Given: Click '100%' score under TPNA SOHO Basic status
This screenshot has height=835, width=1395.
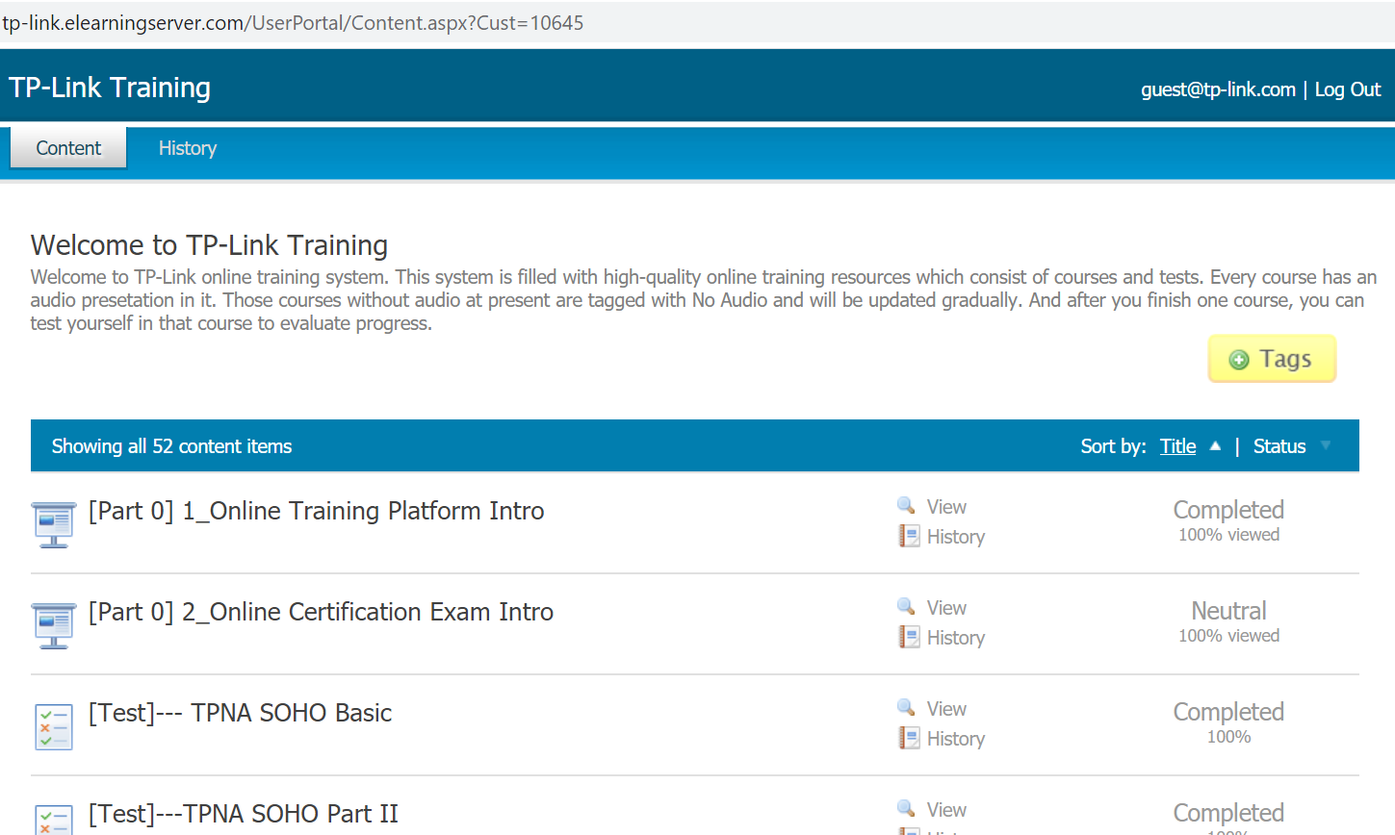Looking at the screenshot, I should 1228,737.
